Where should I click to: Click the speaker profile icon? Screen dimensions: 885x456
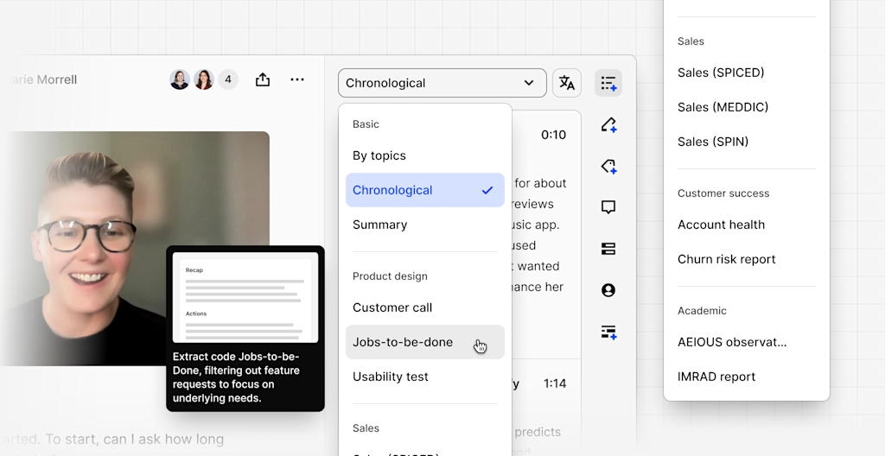(x=608, y=290)
